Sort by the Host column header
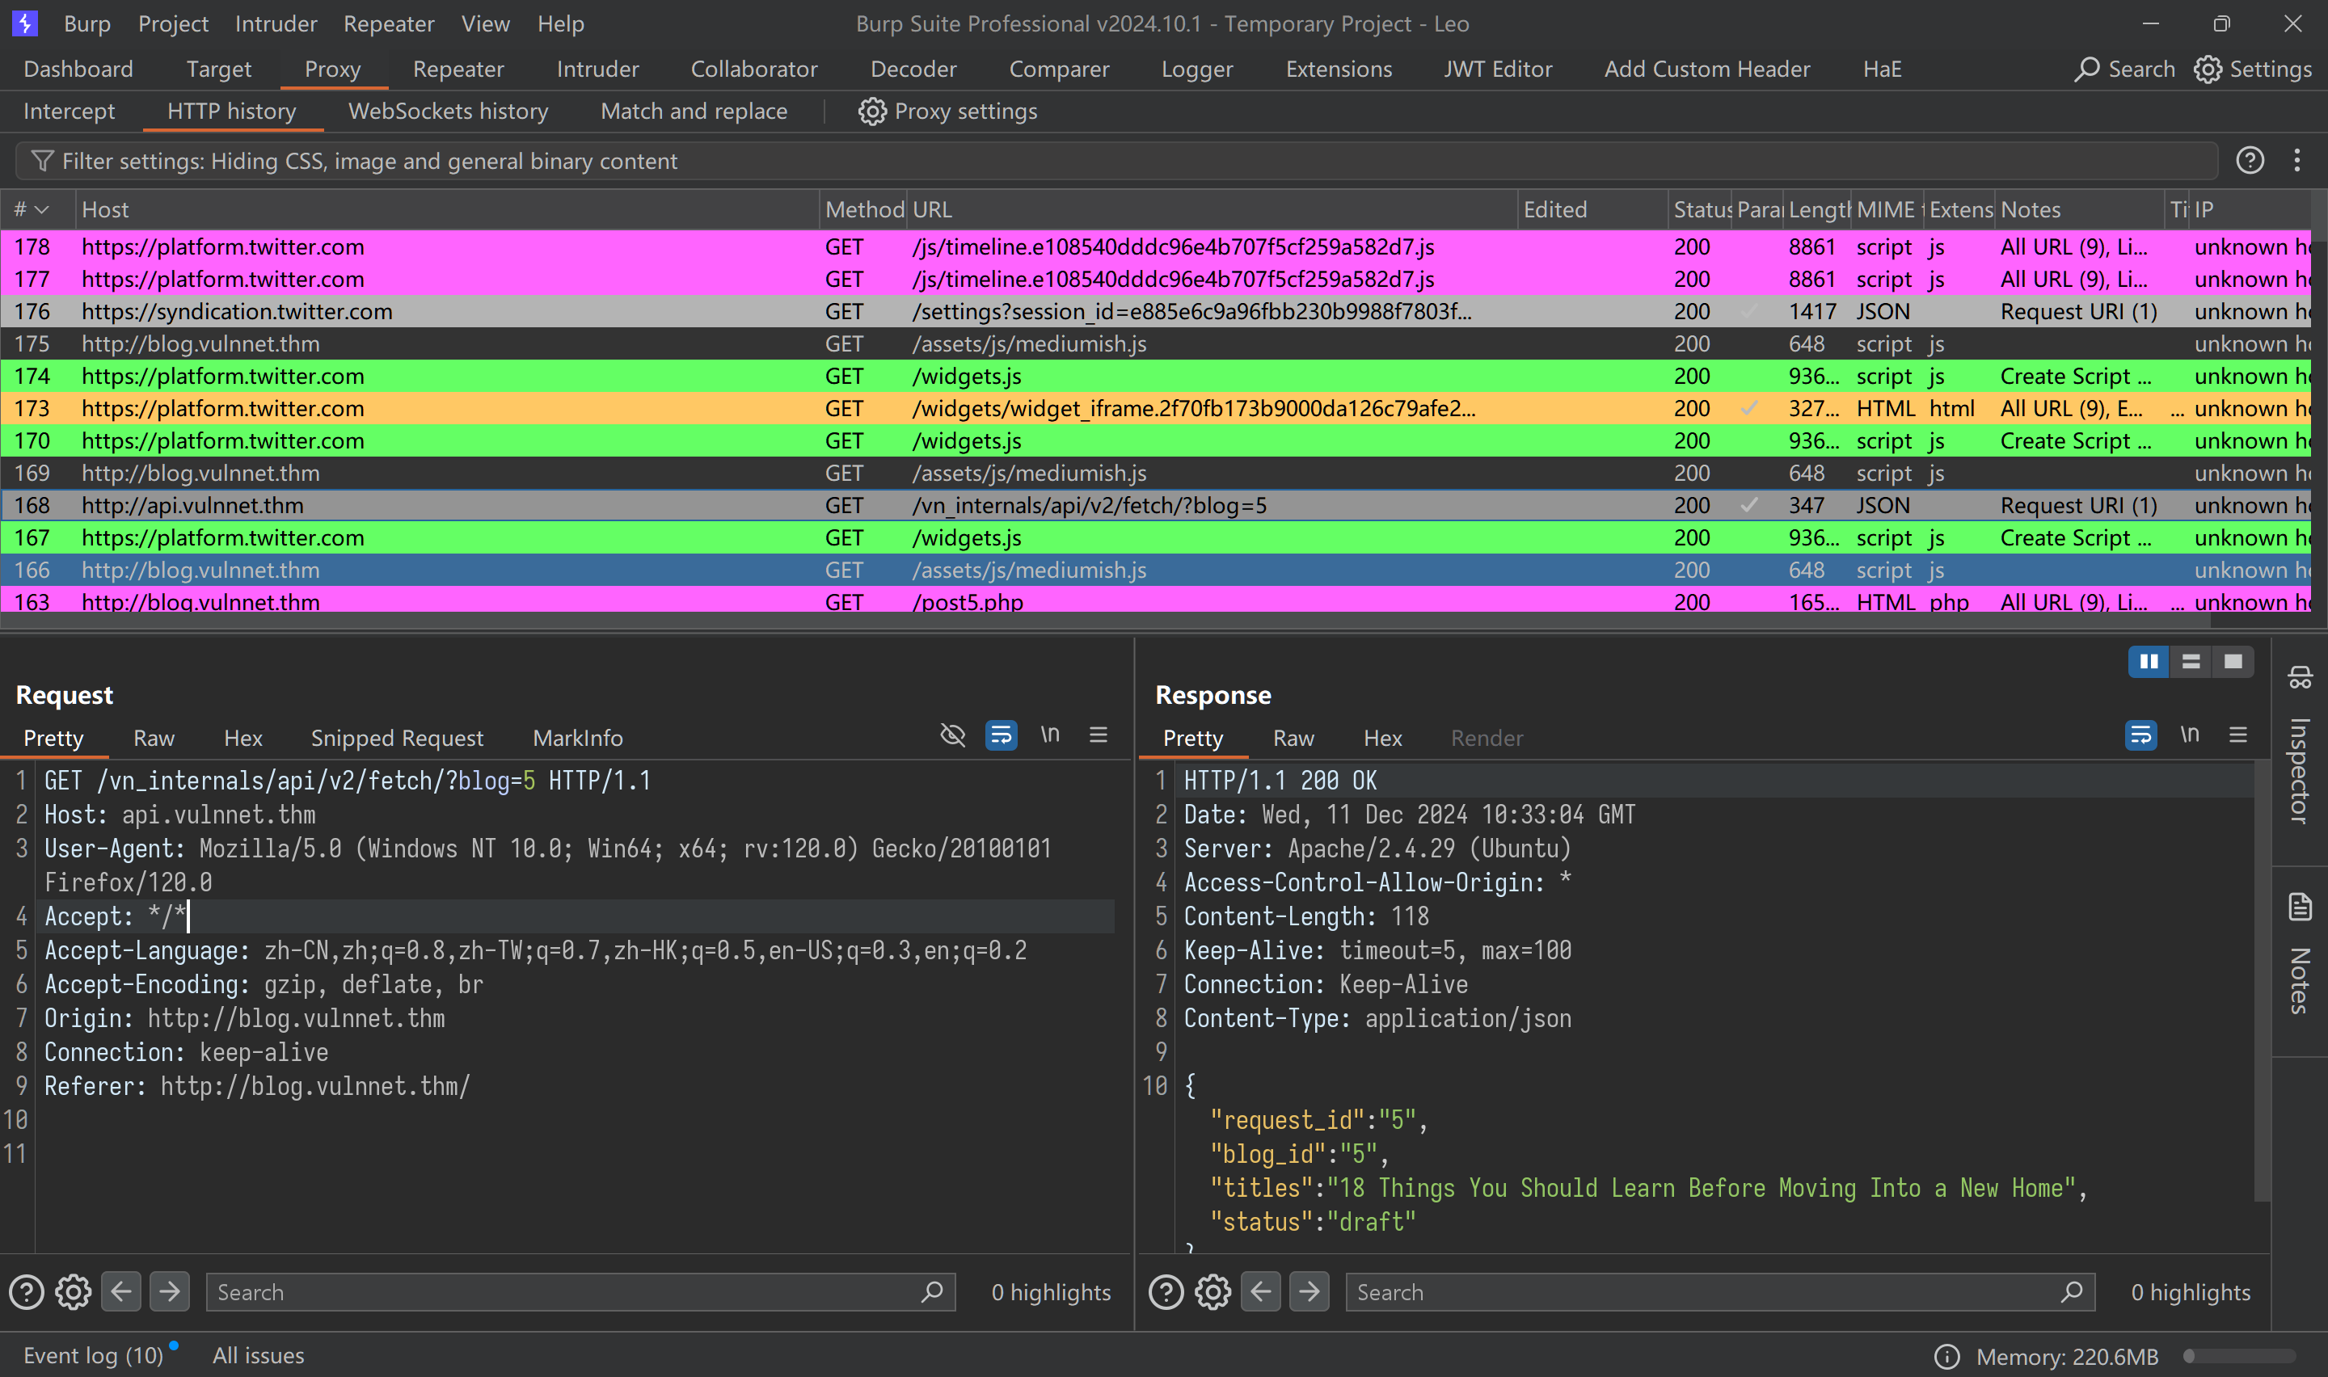2328x1377 pixels. pos(446,210)
